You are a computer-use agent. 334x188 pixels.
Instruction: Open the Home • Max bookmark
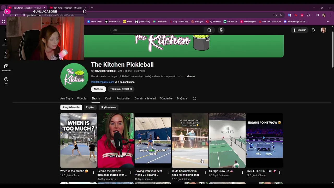coord(113,22)
